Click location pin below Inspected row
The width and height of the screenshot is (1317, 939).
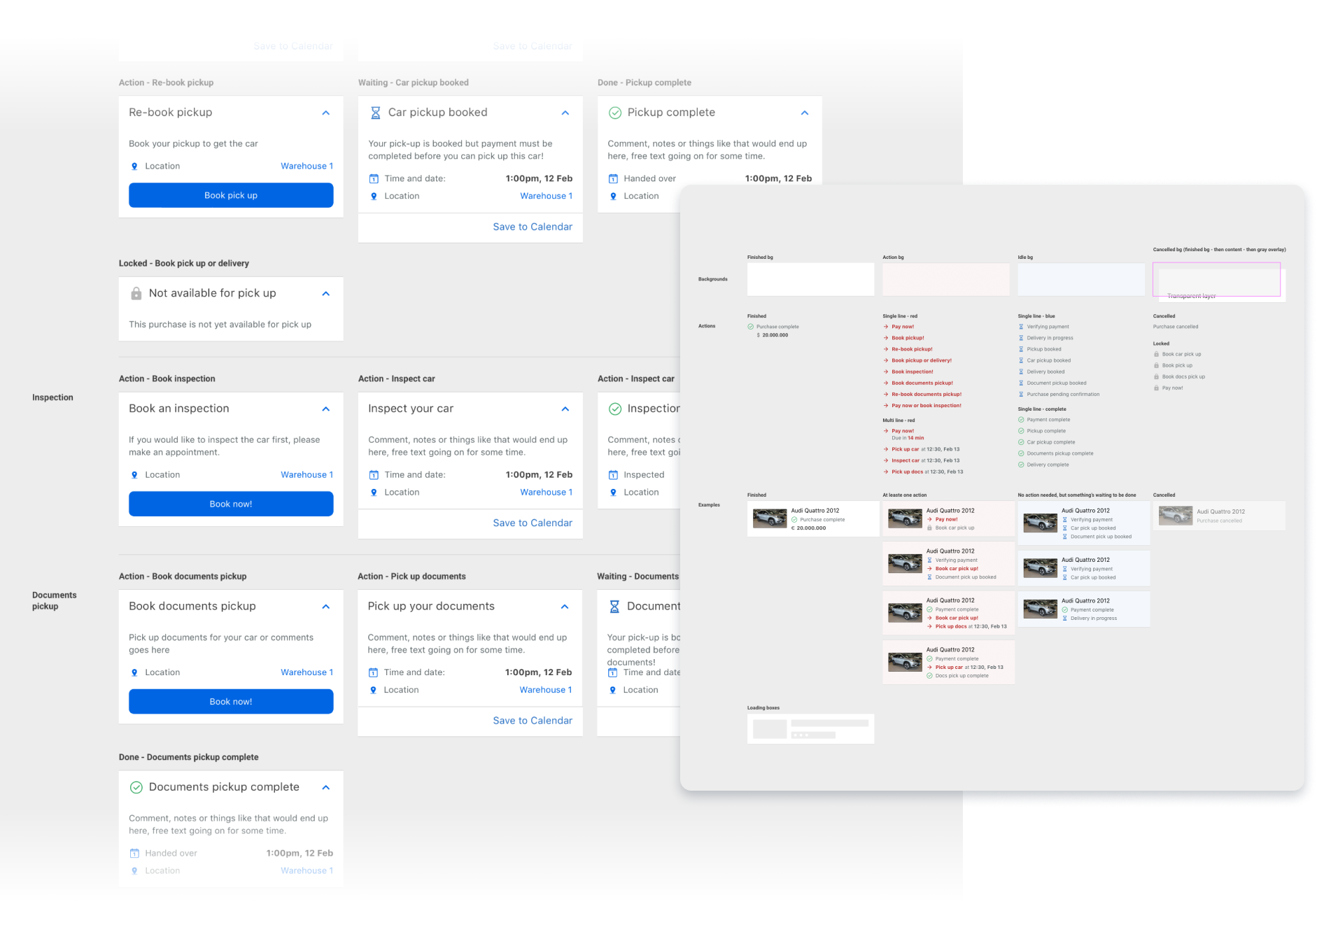[613, 493]
